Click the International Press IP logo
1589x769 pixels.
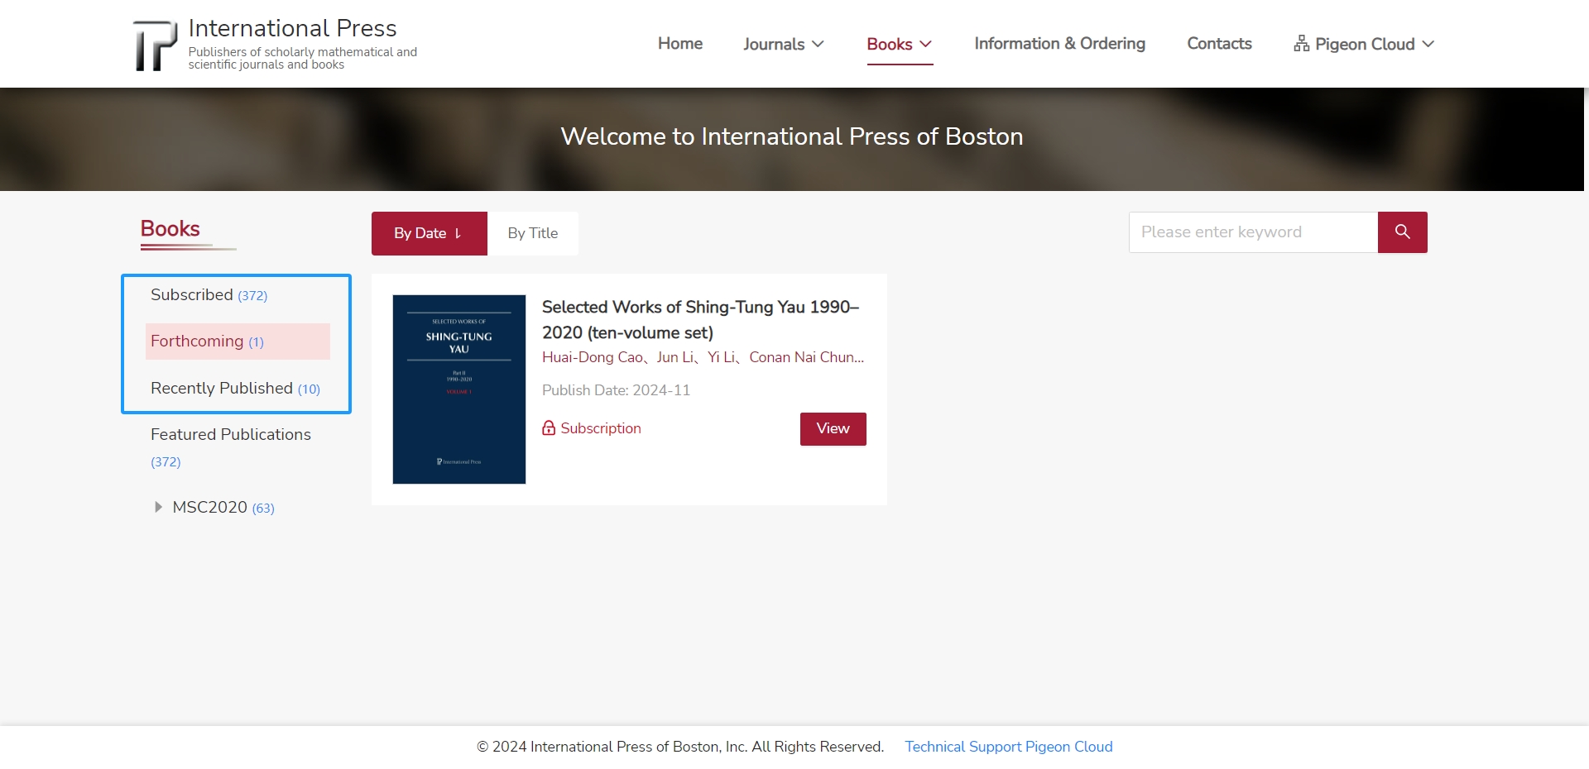[x=156, y=45]
